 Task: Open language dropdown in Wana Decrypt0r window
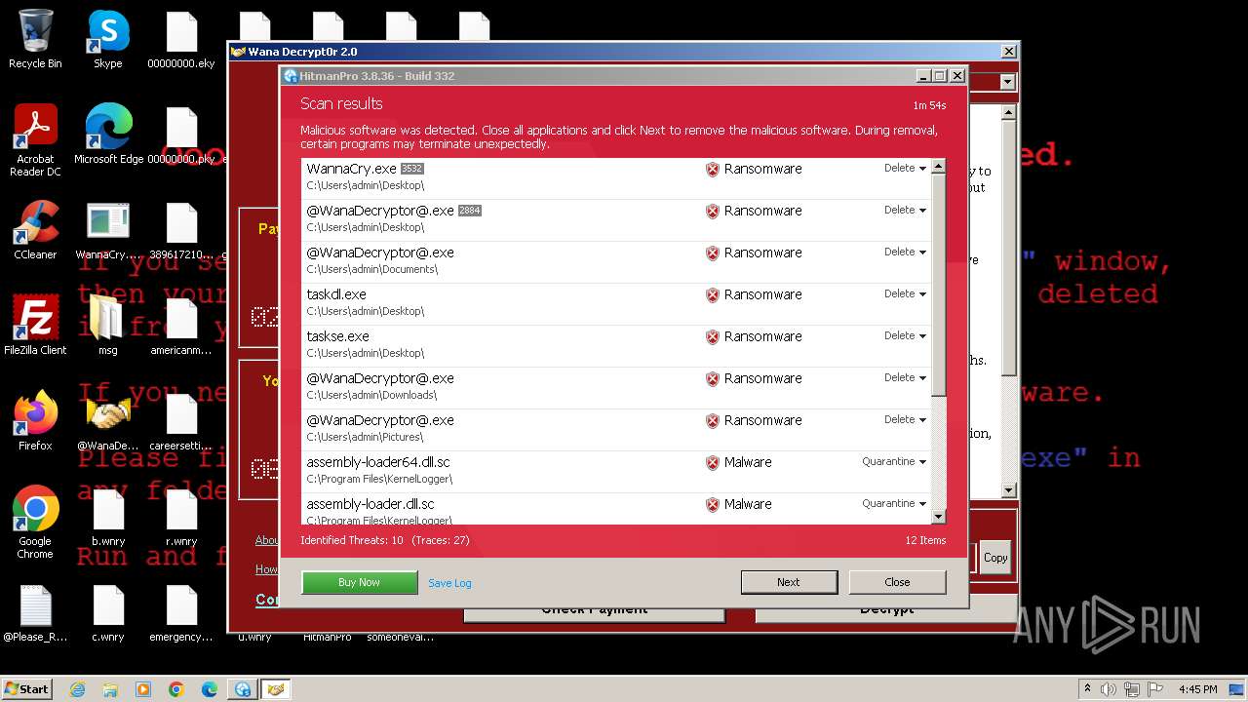point(1007,83)
